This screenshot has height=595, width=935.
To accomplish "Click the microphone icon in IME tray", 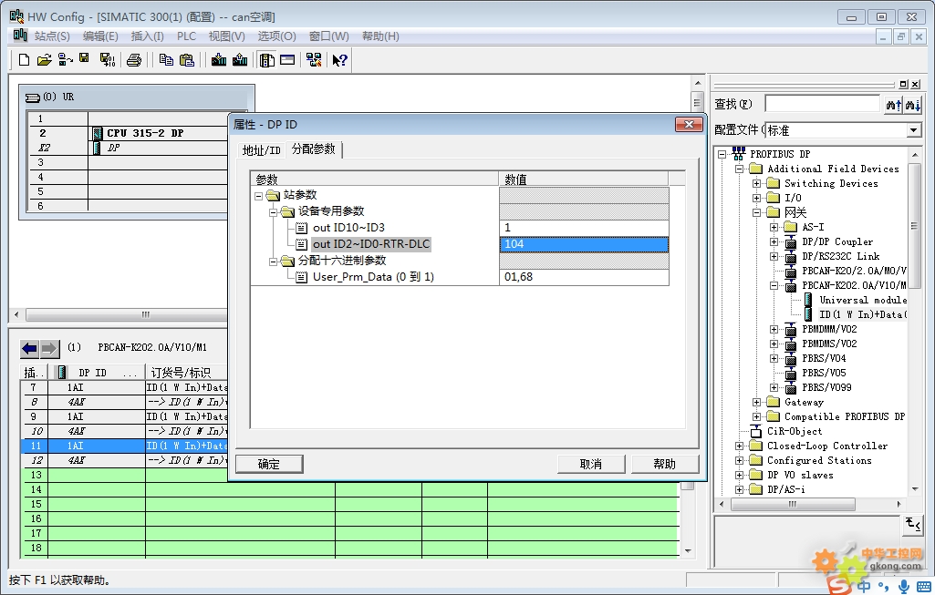I will (x=904, y=586).
